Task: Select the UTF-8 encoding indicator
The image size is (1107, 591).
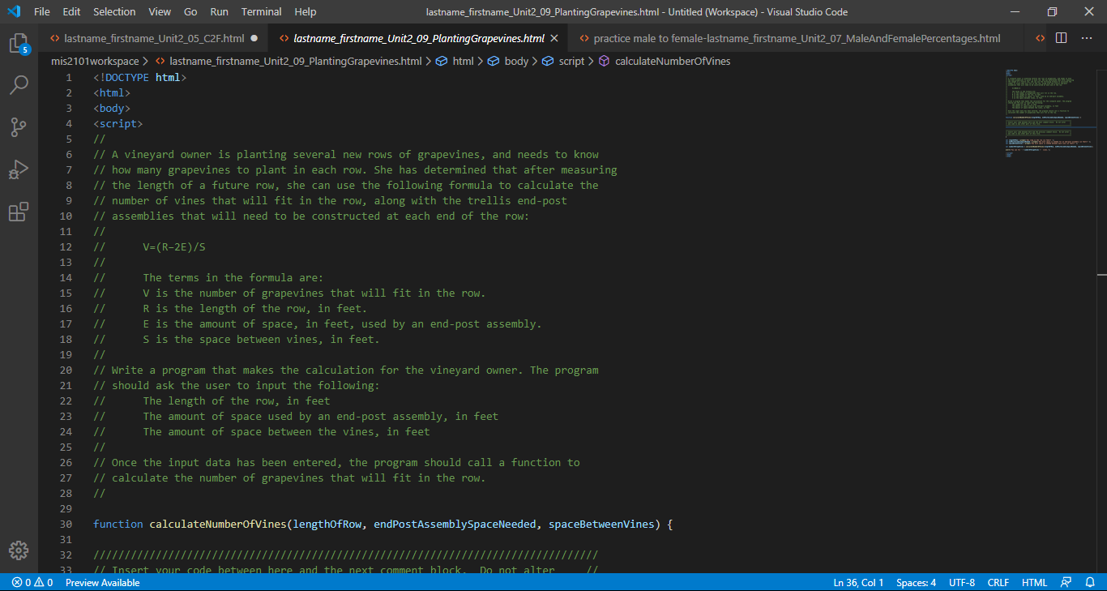Action: tap(962, 582)
